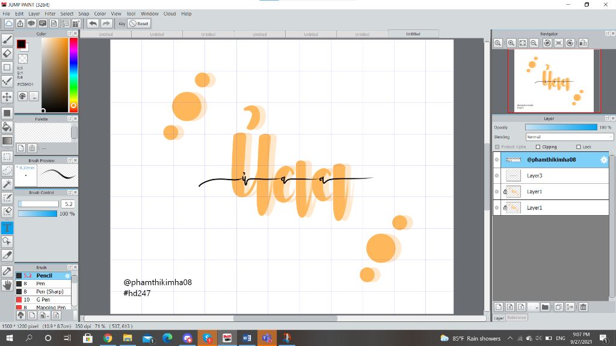Add new layer icon in Layer panel
Image resolution: width=616 pixels, height=346 pixels.
pos(499,307)
